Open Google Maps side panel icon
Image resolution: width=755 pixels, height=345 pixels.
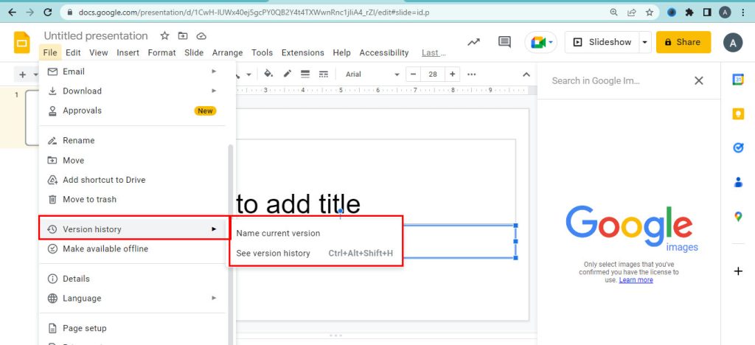[x=738, y=217]
